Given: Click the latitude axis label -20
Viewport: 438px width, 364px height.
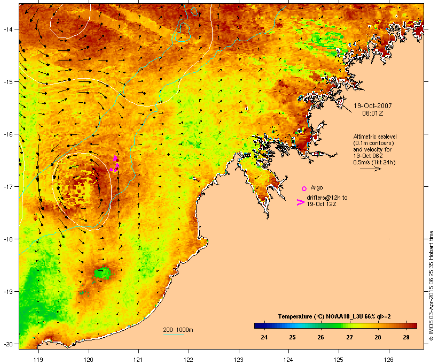Looking at the screenshot, I should point(7,344).
